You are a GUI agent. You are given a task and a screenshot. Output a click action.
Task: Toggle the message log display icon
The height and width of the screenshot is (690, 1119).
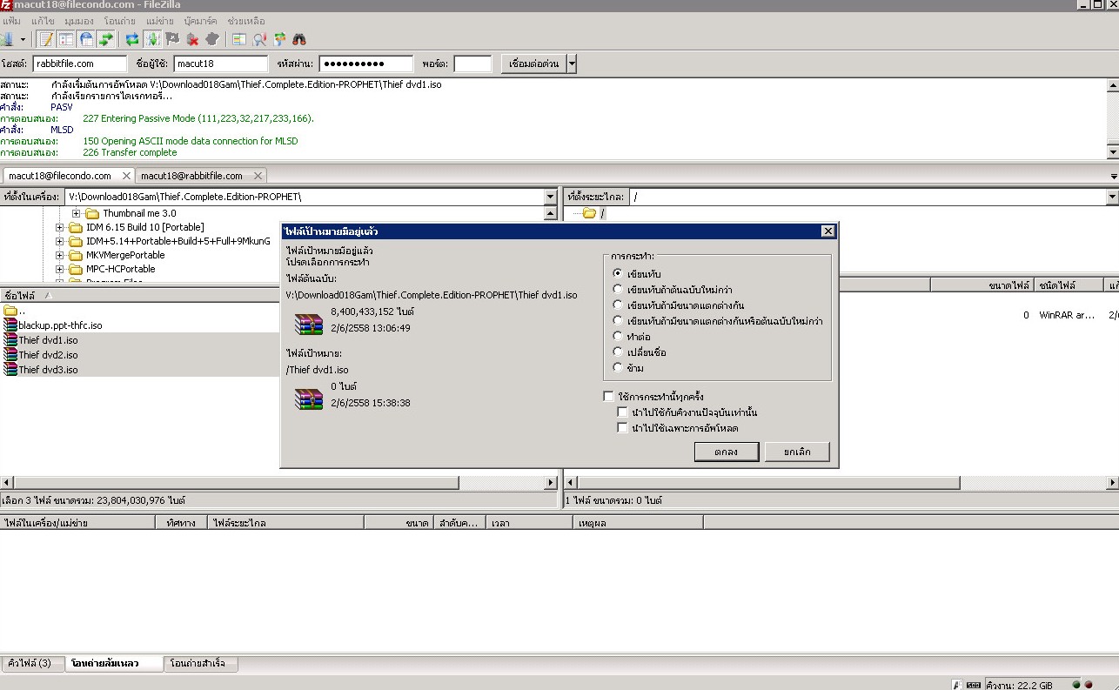click(46, 39)
